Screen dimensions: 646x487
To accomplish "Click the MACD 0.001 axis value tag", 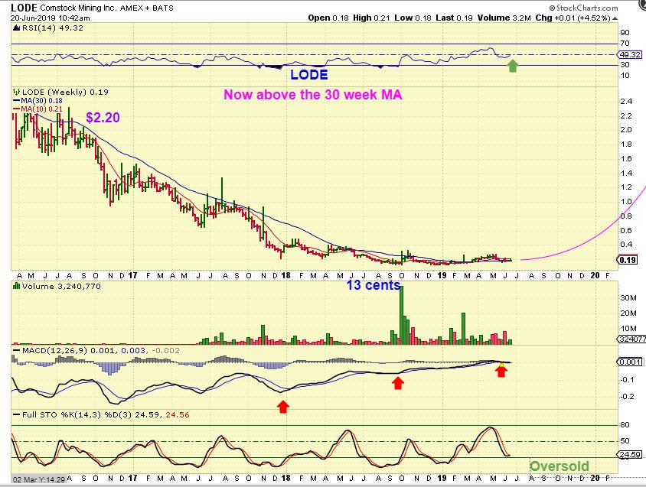I will (629, 362).
